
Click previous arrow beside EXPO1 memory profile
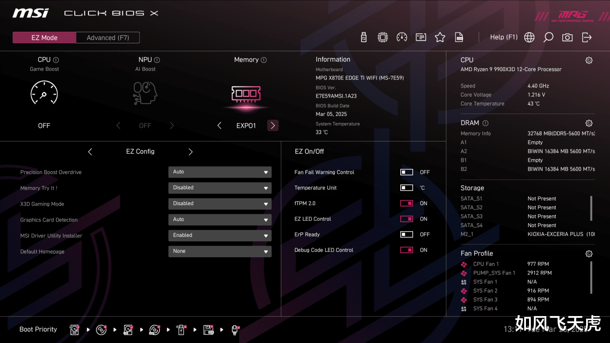[219, 126]
